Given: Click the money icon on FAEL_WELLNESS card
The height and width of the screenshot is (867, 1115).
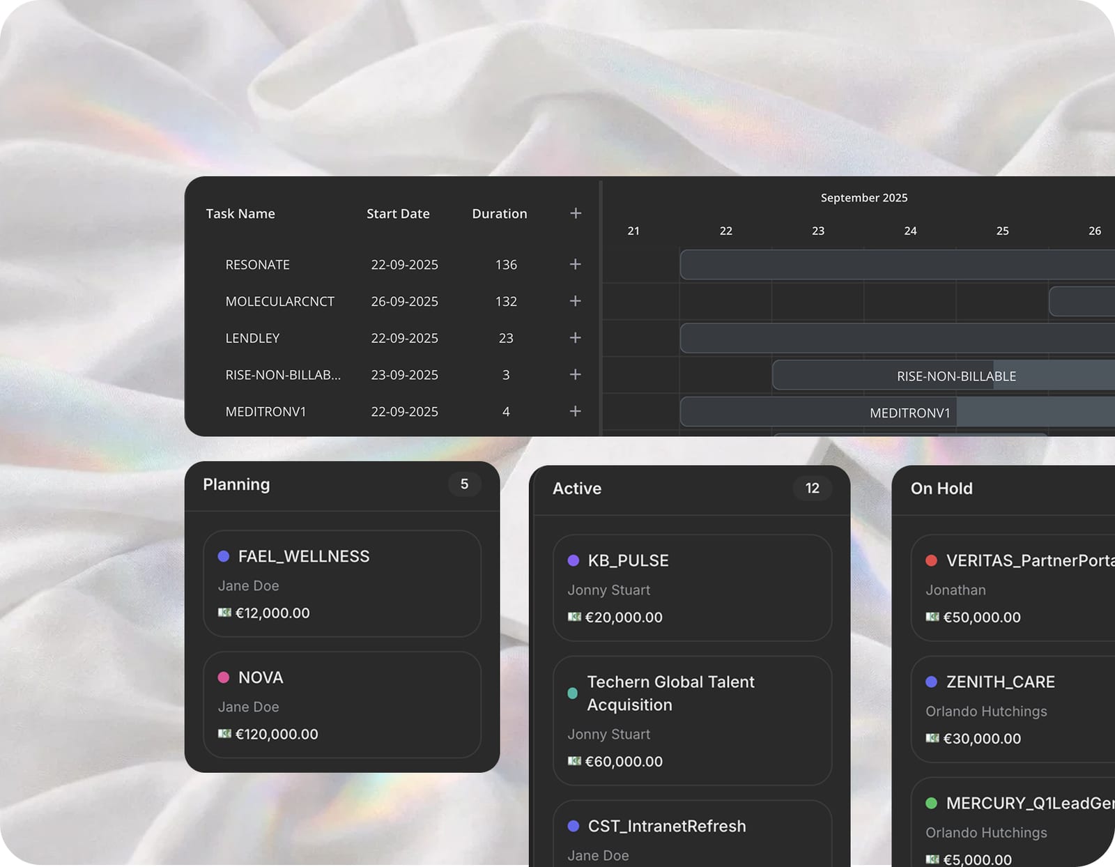Looking at the screenshot, I should pyautogui.click(x=224, y=613).
